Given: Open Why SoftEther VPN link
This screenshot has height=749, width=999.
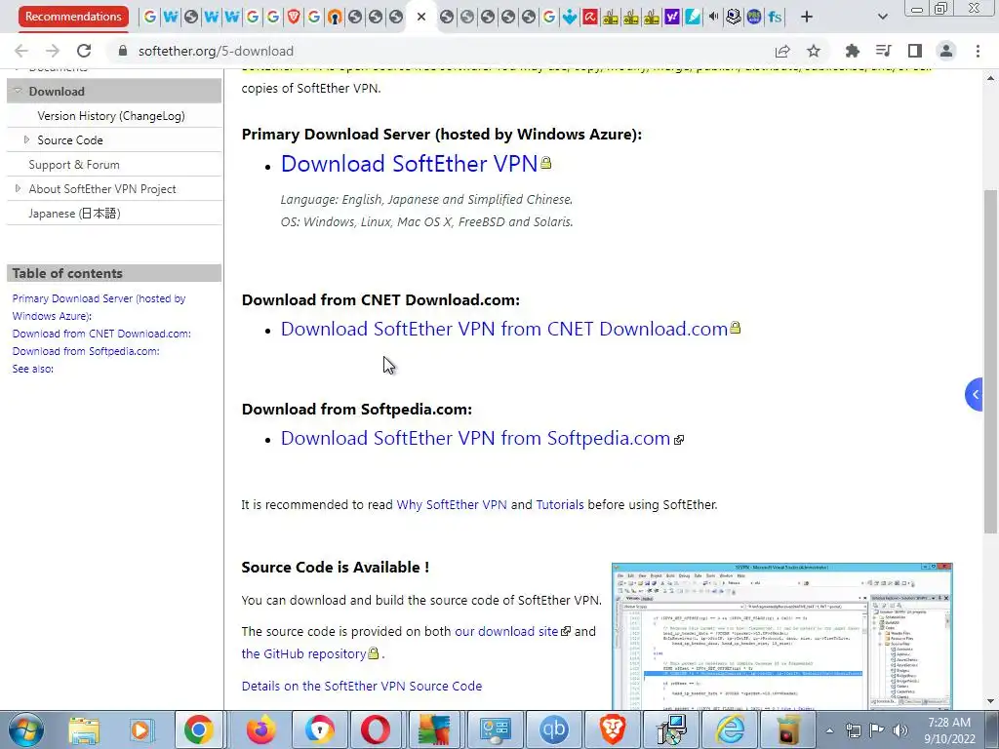Looking at the screenshot, I should (452, 504).
